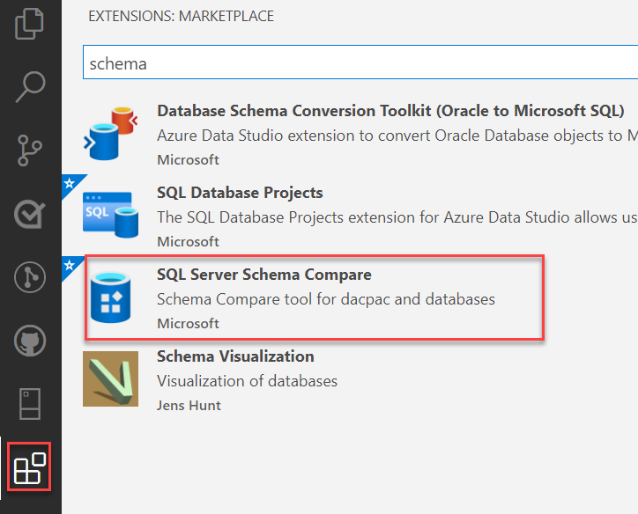Viewport: 638px width, 514px height.
Task: Open 'Database Schema Conversion Toolkit (Oracle to Microsoft SQL)' title
Action: coord(390,111)
